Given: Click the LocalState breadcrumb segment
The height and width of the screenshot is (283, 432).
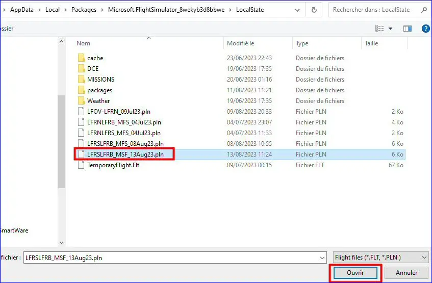Looking at the screenshot, I should pyautogui.click(x=250, y=10).
